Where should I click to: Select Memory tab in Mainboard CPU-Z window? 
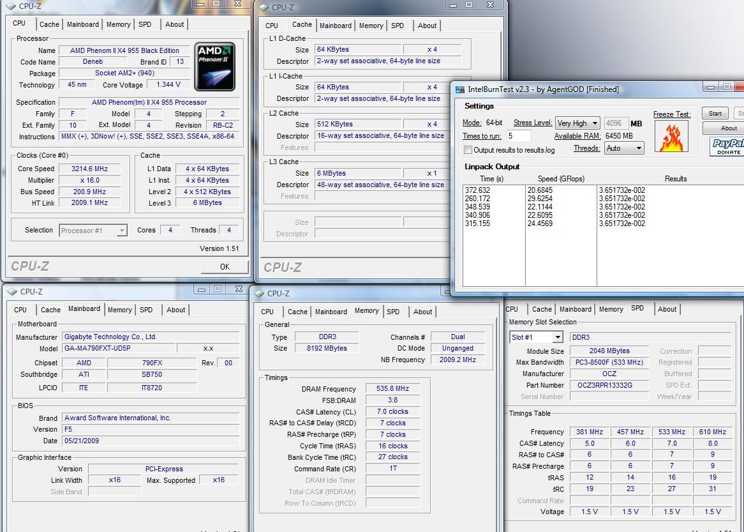tap(119, 310)
